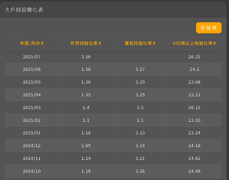The width and height of the screenshot is (229, 180).
Task: Click the 大戶持股變化表 title
Action: click(24, 10)
